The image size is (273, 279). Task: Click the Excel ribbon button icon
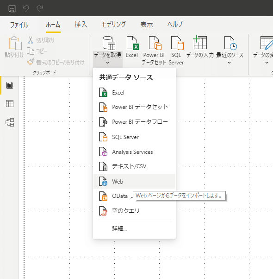pyautogui.click(x=133, y=43)
